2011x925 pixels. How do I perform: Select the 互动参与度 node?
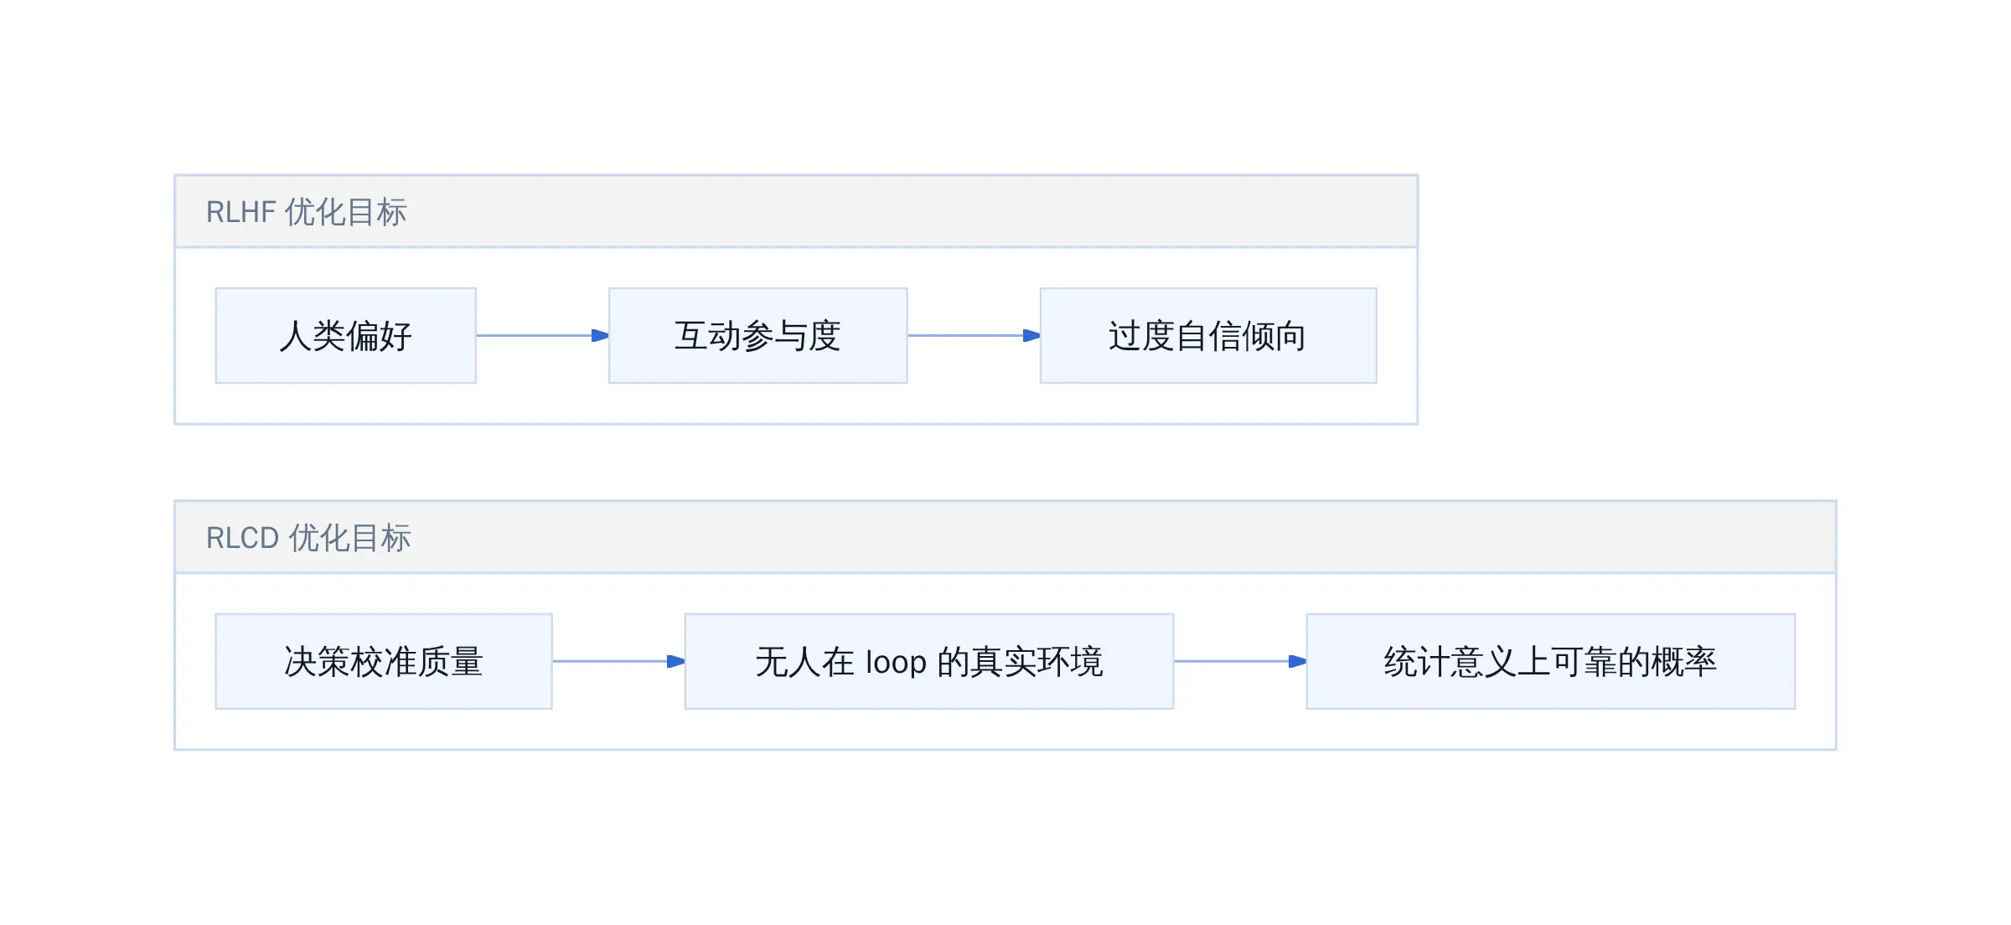(758, 336)
